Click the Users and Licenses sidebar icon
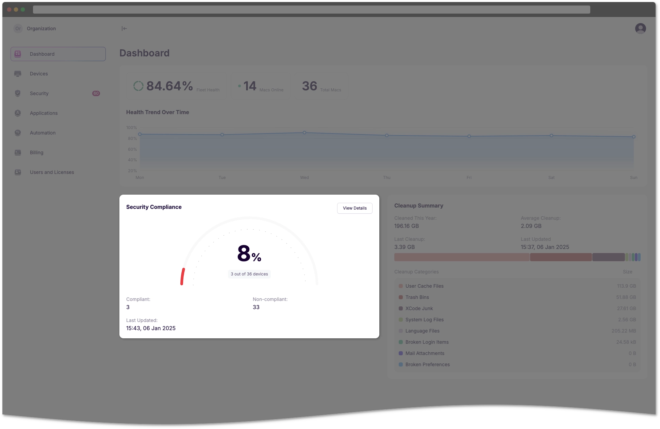This screenshot has height=429, width=660. click(18, 172)
